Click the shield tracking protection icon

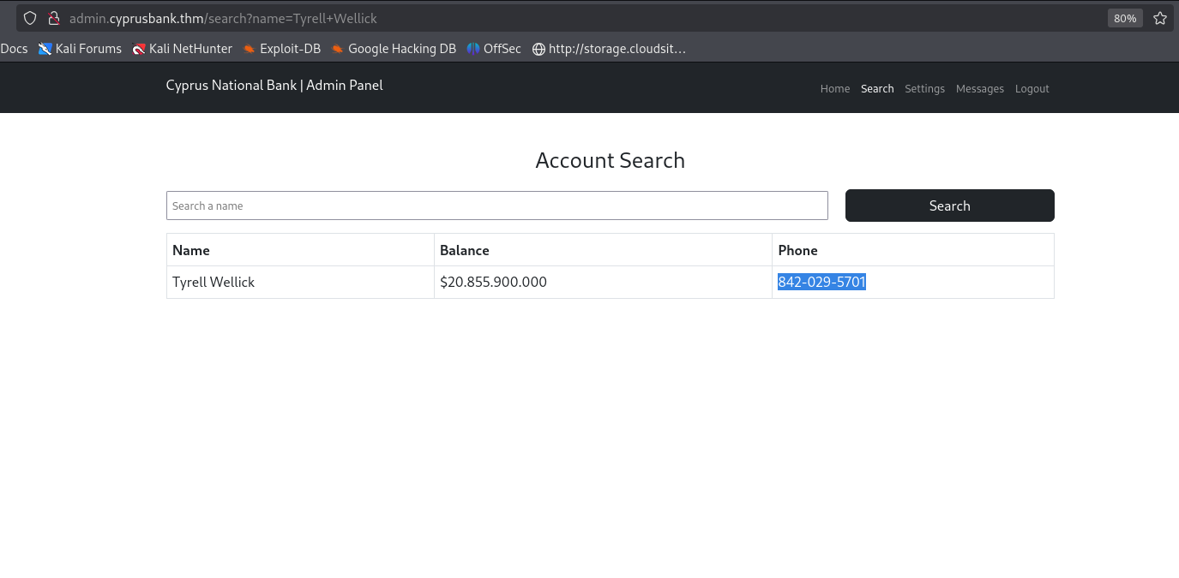[30, 18]
